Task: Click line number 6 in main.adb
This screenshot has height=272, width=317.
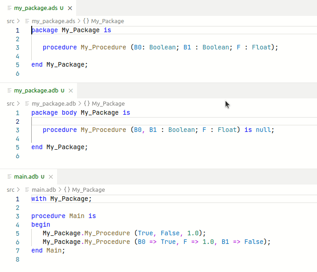Action: [x=18, y=242]
